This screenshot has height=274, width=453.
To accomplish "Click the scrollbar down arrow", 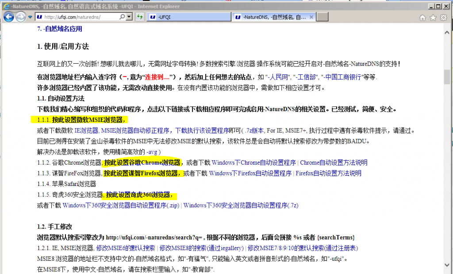I will [x=447, y=264].
